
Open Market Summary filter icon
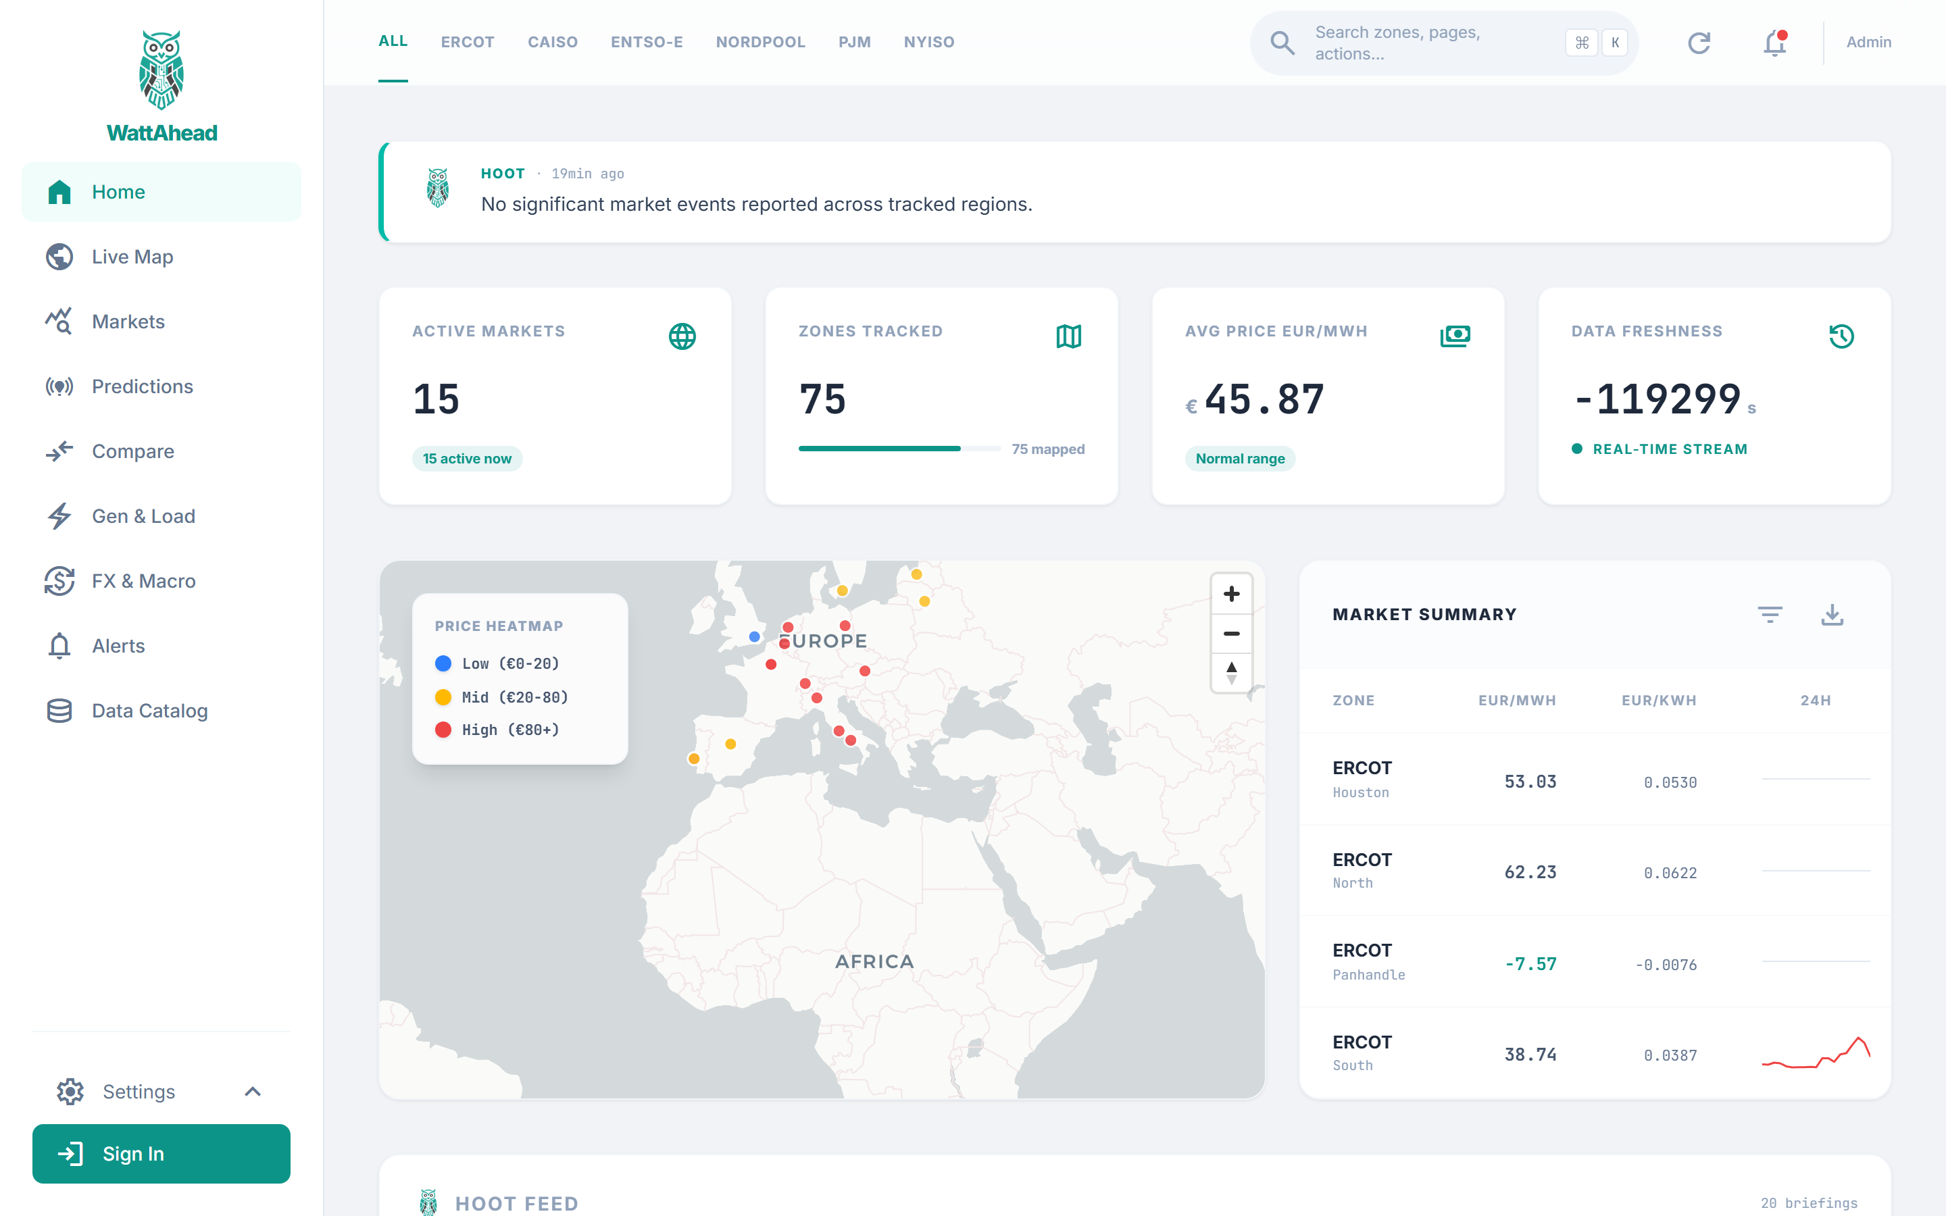pos(1770,615)
